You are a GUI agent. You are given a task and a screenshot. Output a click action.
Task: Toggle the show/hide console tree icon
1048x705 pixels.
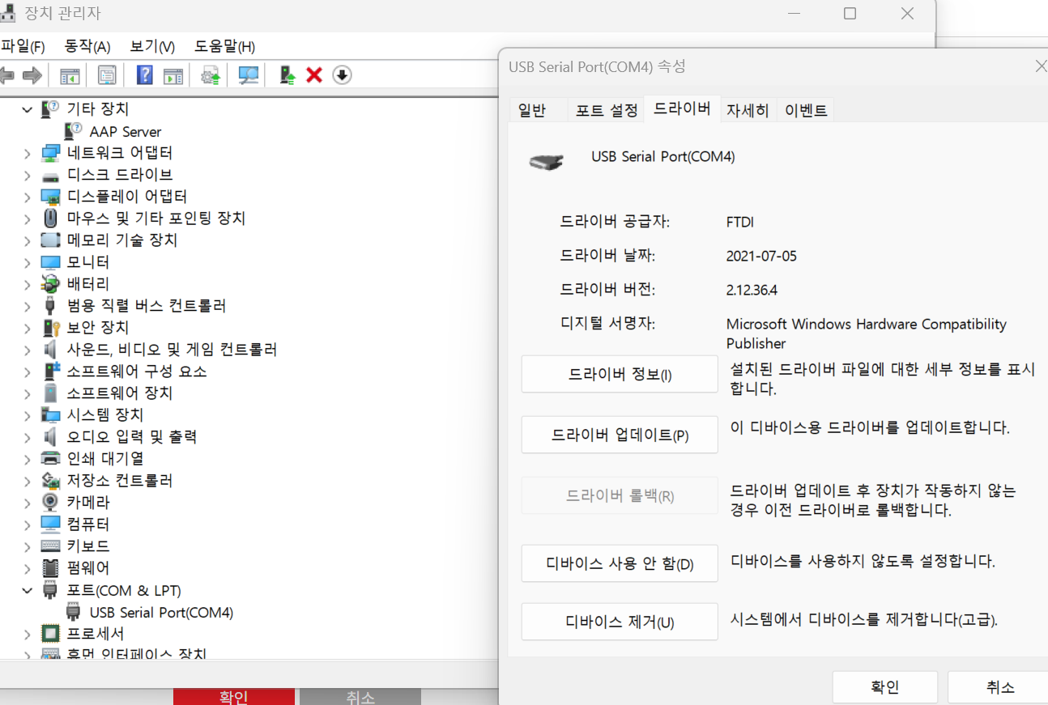(x=70, y=75)
